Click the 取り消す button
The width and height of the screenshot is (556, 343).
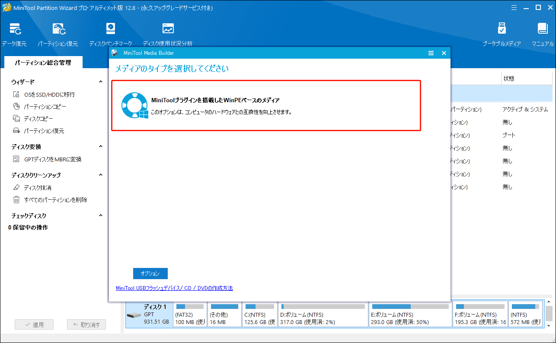point(86,325)
